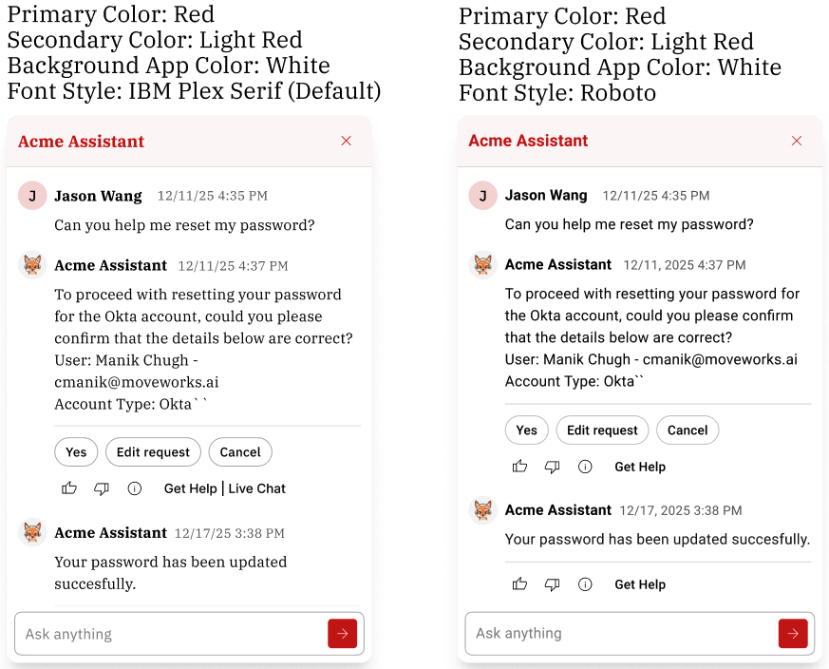Close the Roboto-font Acme Assistant panel
The height and width of the screenshot is (669, 829).
coord(797,141)
